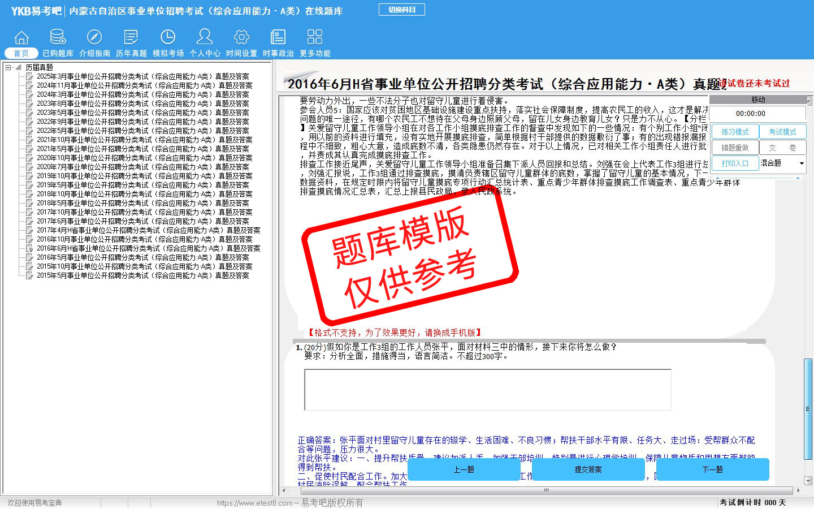Open 2025年3月 exam paper in tree
The image size is (814, 509).
coord(142,76)
